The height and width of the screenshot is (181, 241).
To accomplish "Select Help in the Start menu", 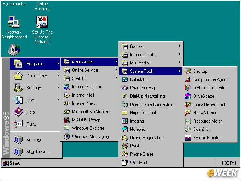I will [x=35, y=112].
